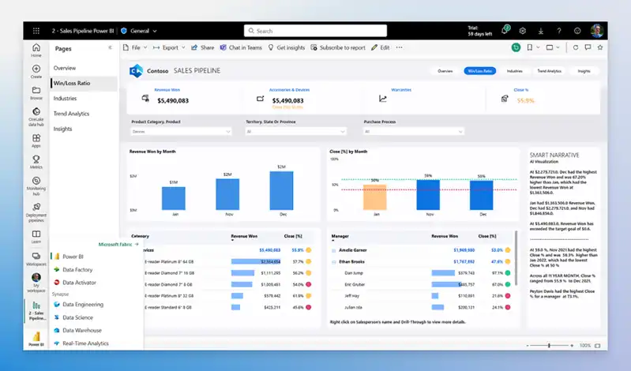The width and height of the screenshot is (631, 371).
Task: Open Apps in the left rail
Action: 36,141
